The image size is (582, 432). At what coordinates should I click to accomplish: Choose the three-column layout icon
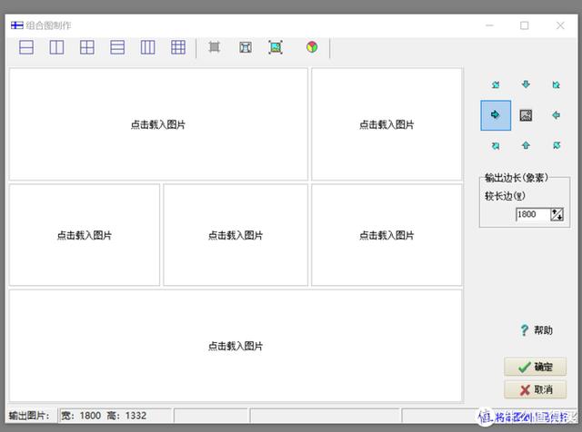click(x=147, y=47)
